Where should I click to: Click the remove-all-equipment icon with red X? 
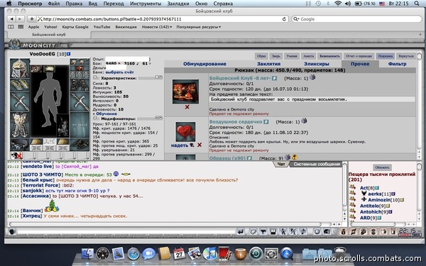pos(16,156)
